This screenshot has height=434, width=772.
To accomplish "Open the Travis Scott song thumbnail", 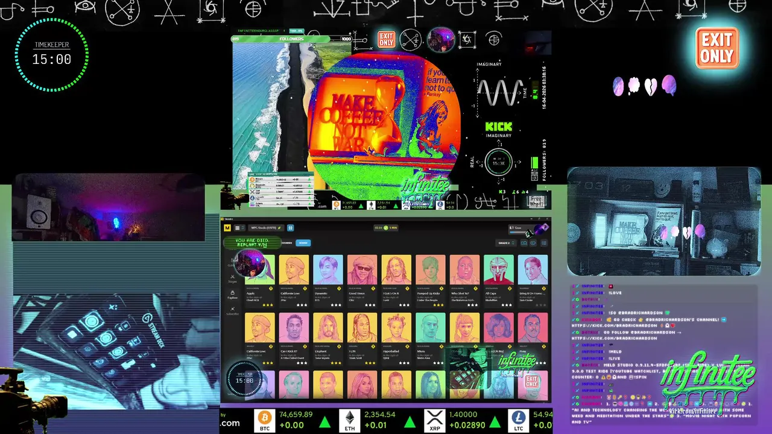I will (x=362, y=328).
